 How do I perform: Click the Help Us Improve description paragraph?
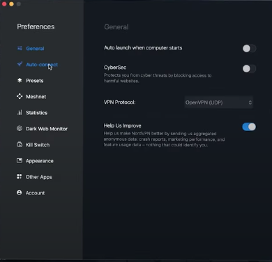pos(164,139)
